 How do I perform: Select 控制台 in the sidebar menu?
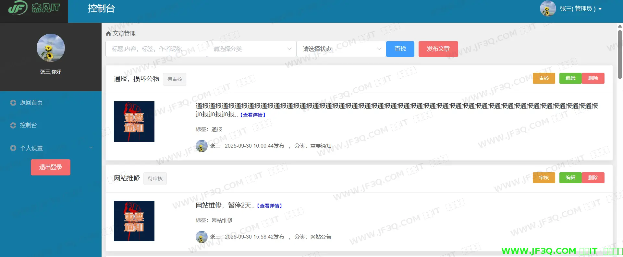coord(29,125)
